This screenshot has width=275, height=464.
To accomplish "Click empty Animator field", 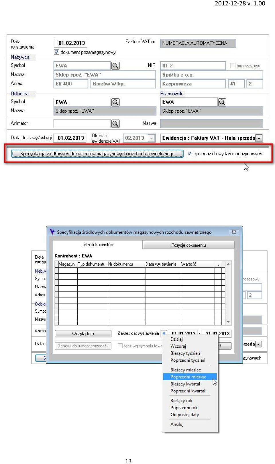I will [82, 124].
